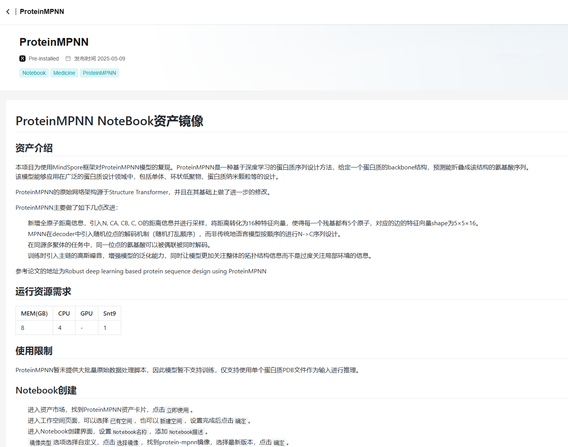568x447 pixels.
Task: Click the GPU value cell with dash
Action: click(x=87, y=328)
